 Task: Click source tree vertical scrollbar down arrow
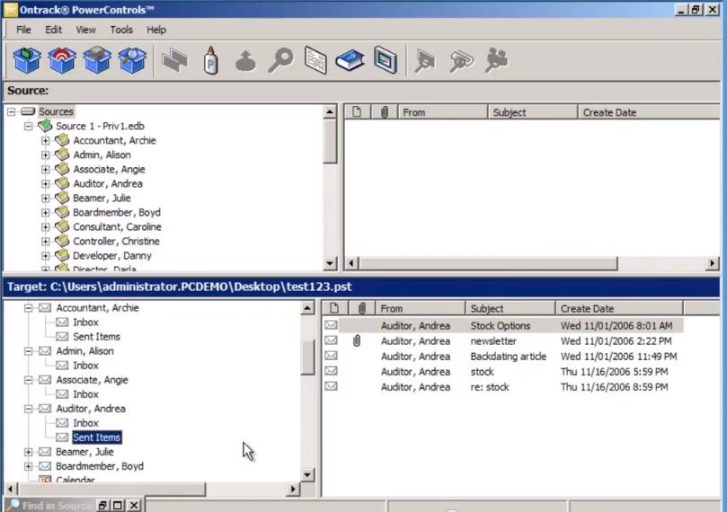coord(330,263)
